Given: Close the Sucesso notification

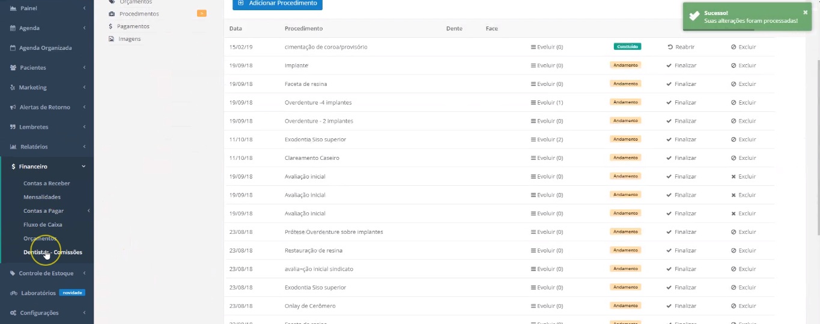Looking at the screenshot, I should click(x=805, y=12).
